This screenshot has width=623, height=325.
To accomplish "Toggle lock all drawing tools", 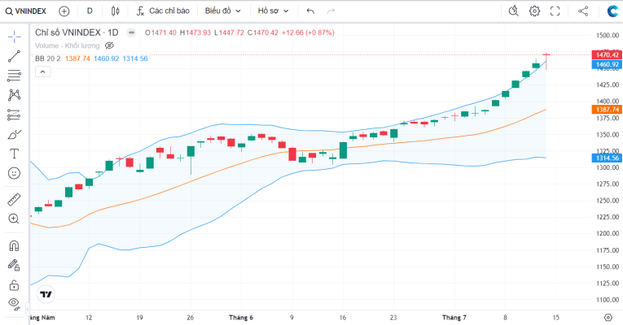I will (15, 285).
